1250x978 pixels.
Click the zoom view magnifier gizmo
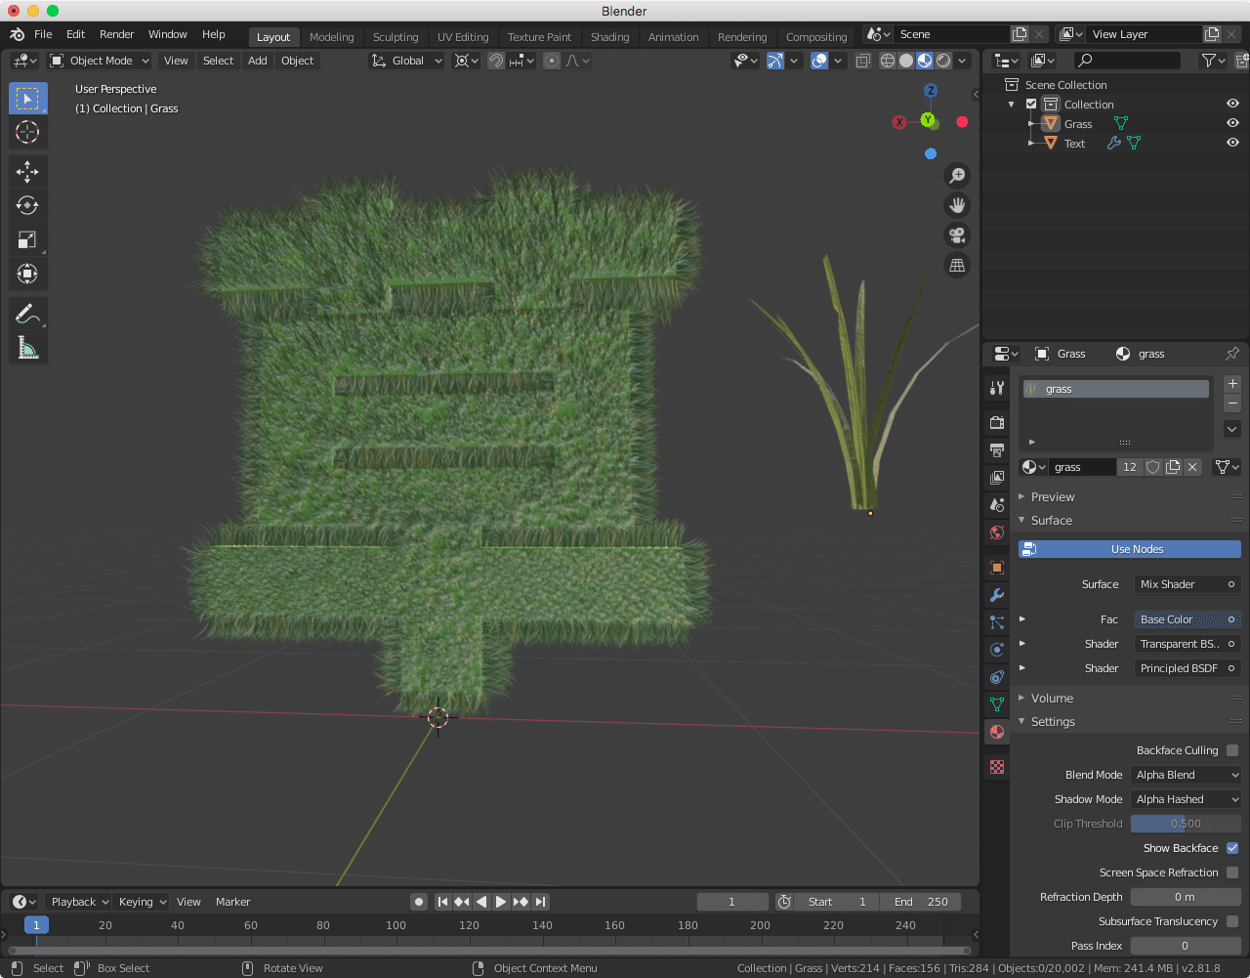pos(957,175)
